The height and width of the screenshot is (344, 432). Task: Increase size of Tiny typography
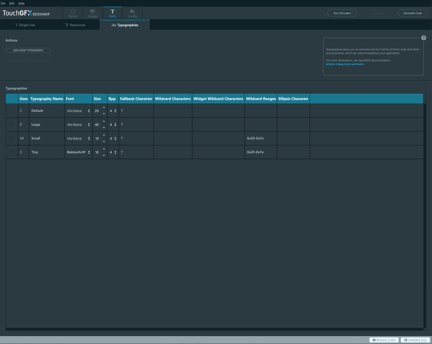[x=104, y=149]
